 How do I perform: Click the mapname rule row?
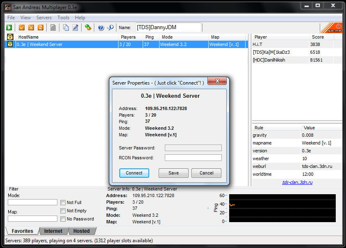297,143
